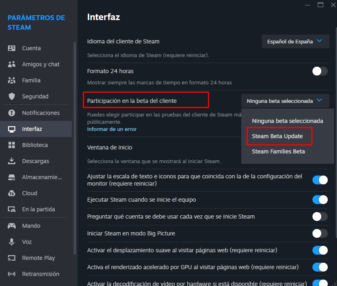Click the Cuenta ID card icon
The image size is (337, 286).
click(x=12, y=48)
